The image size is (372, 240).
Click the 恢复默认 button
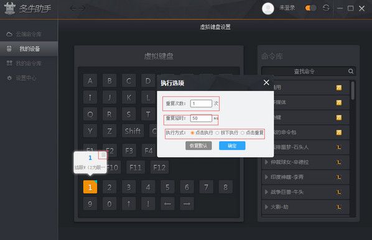[198, 146]
